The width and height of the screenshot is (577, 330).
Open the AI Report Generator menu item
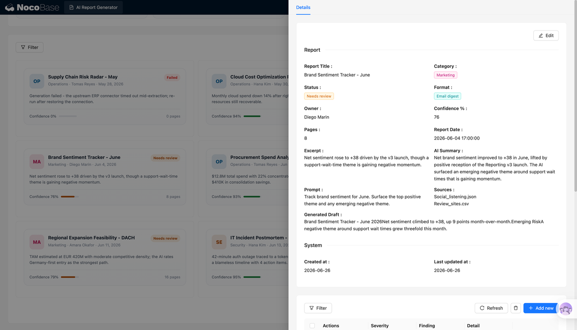[94, 7]
